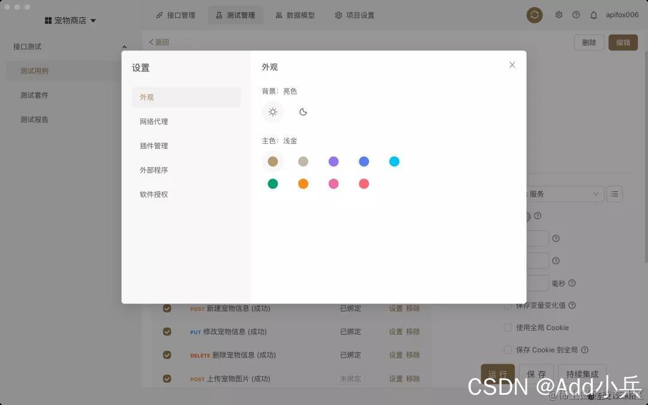The width and height of the screenshot is (648, 405).
Task: Pick the blue theme color swatch
Action: tap(364, 161)
